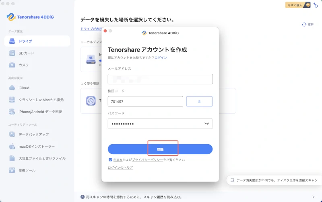322x202 pixels.
Task: Select 修復ツール menu item text
Action: (x=27, y=170)
